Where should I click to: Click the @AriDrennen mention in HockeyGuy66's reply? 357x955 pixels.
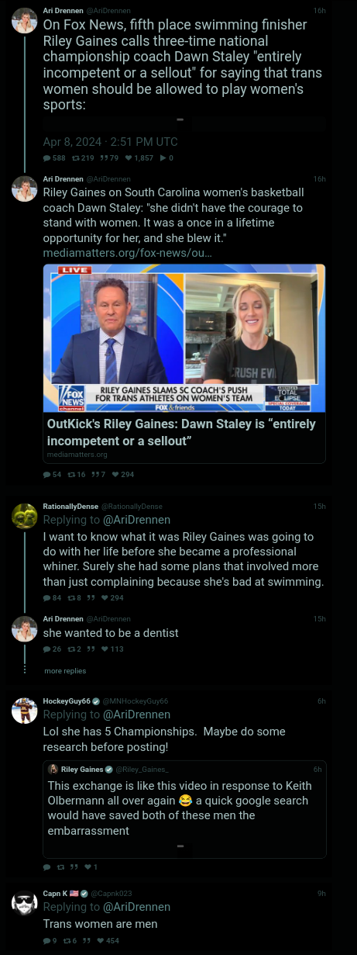(x=136, y=715)
